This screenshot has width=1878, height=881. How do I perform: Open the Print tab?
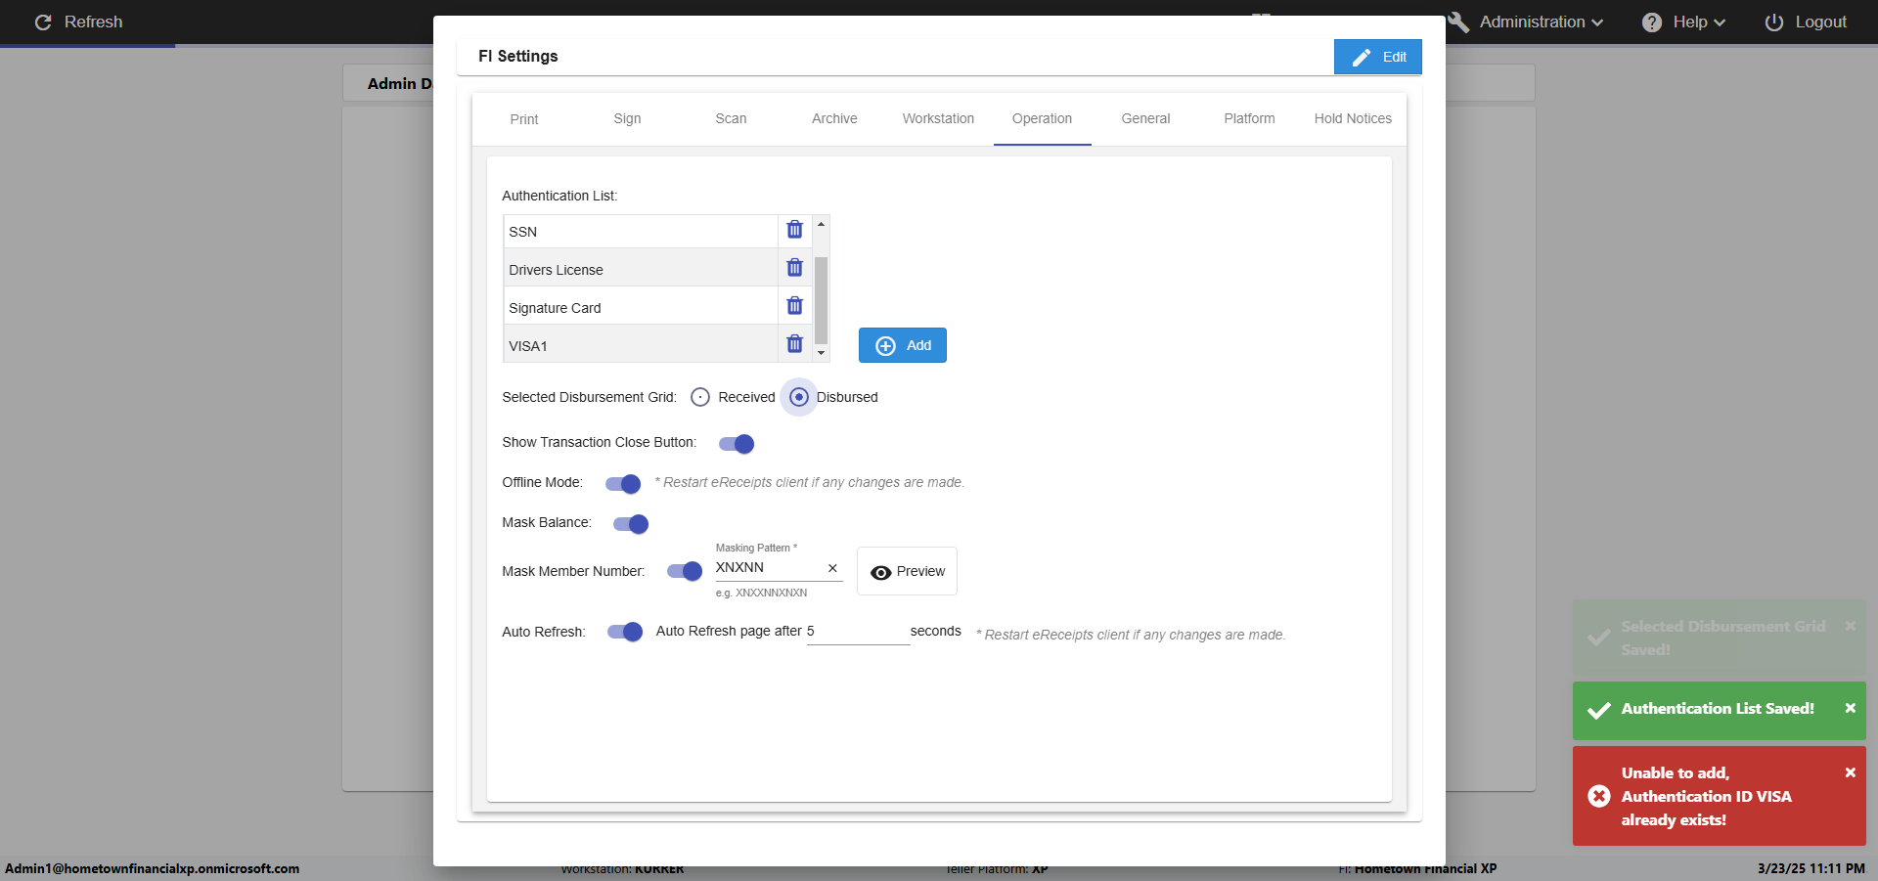(524, 119)
